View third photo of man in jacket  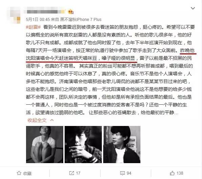(122, 145)
